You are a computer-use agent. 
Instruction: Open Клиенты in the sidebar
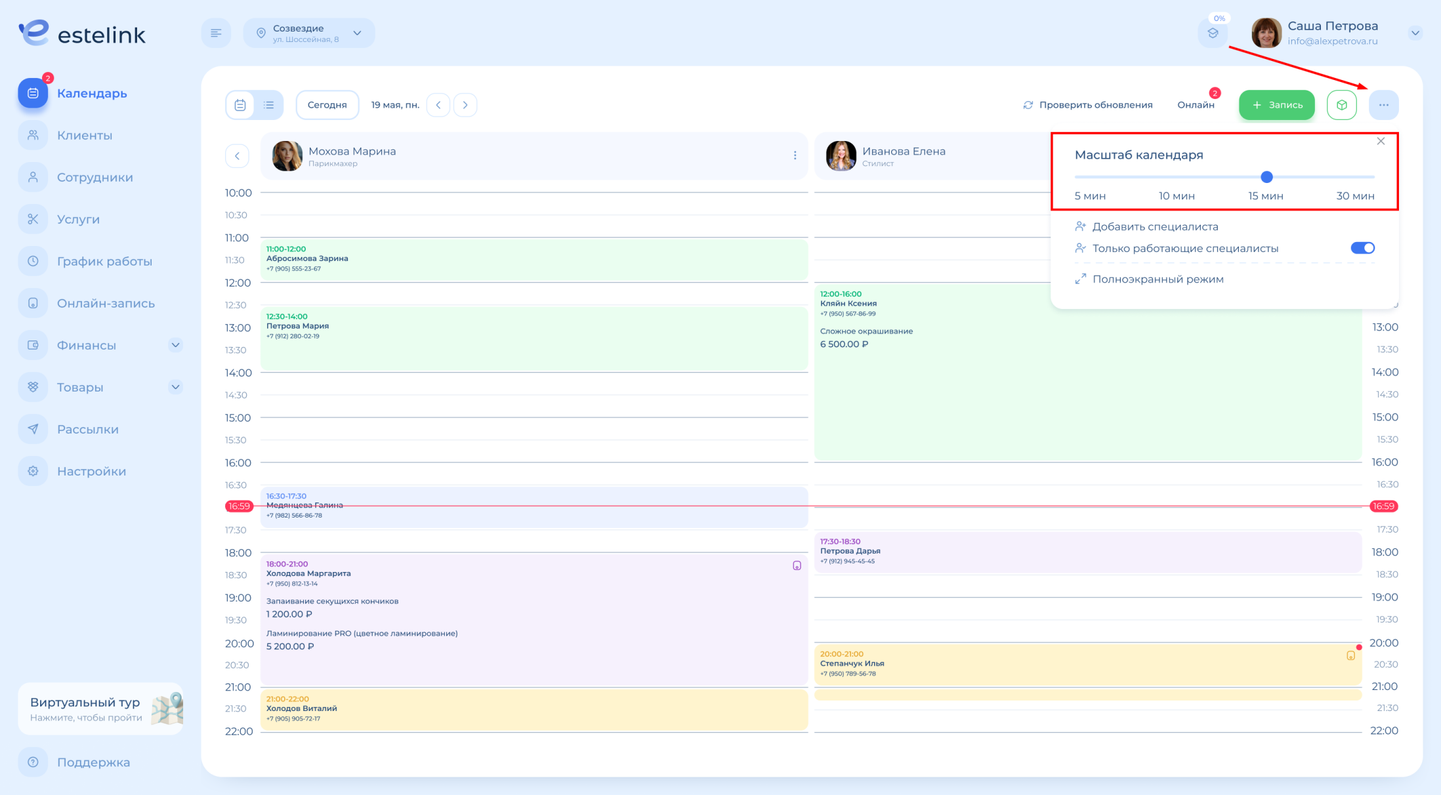pos(85,135)
